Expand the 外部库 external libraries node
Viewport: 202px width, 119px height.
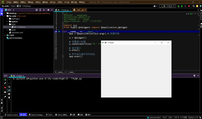pos(5,35)
